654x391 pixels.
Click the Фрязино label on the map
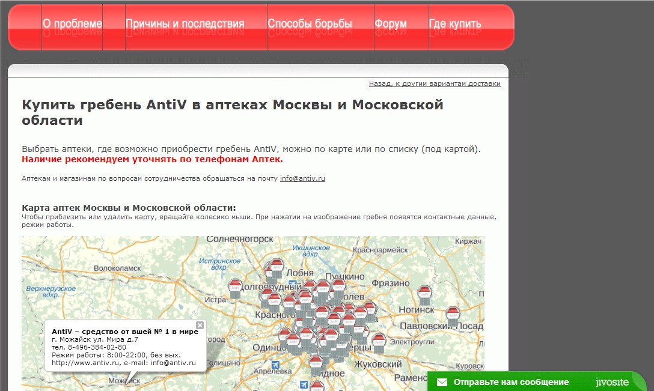(390, 283)
